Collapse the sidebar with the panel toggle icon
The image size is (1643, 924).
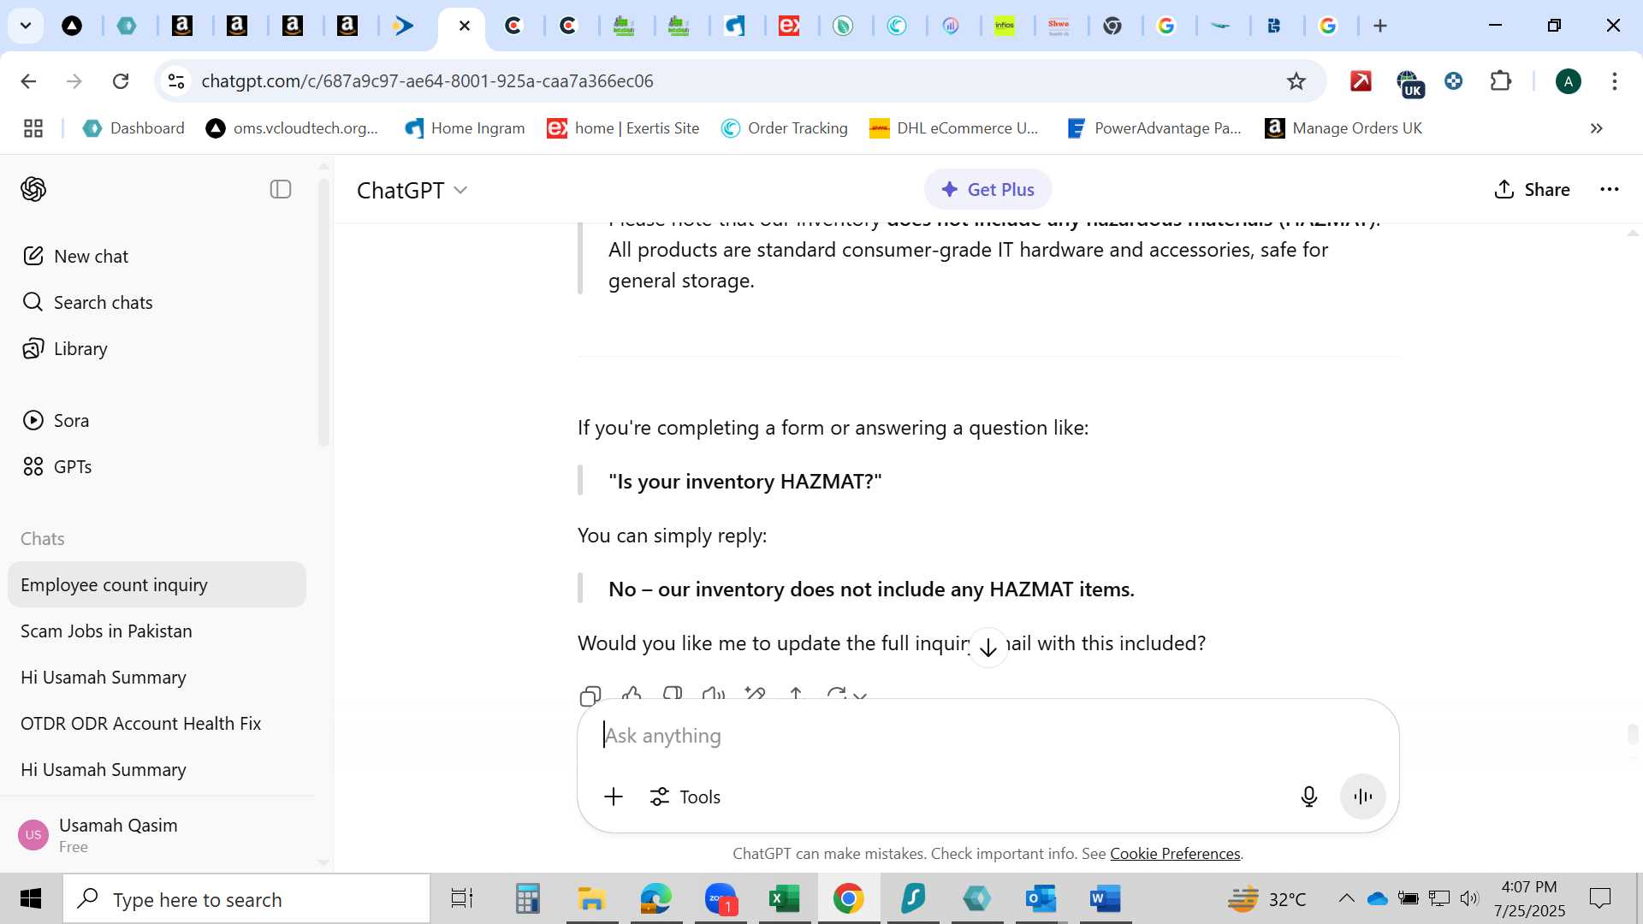click(281, 189)
